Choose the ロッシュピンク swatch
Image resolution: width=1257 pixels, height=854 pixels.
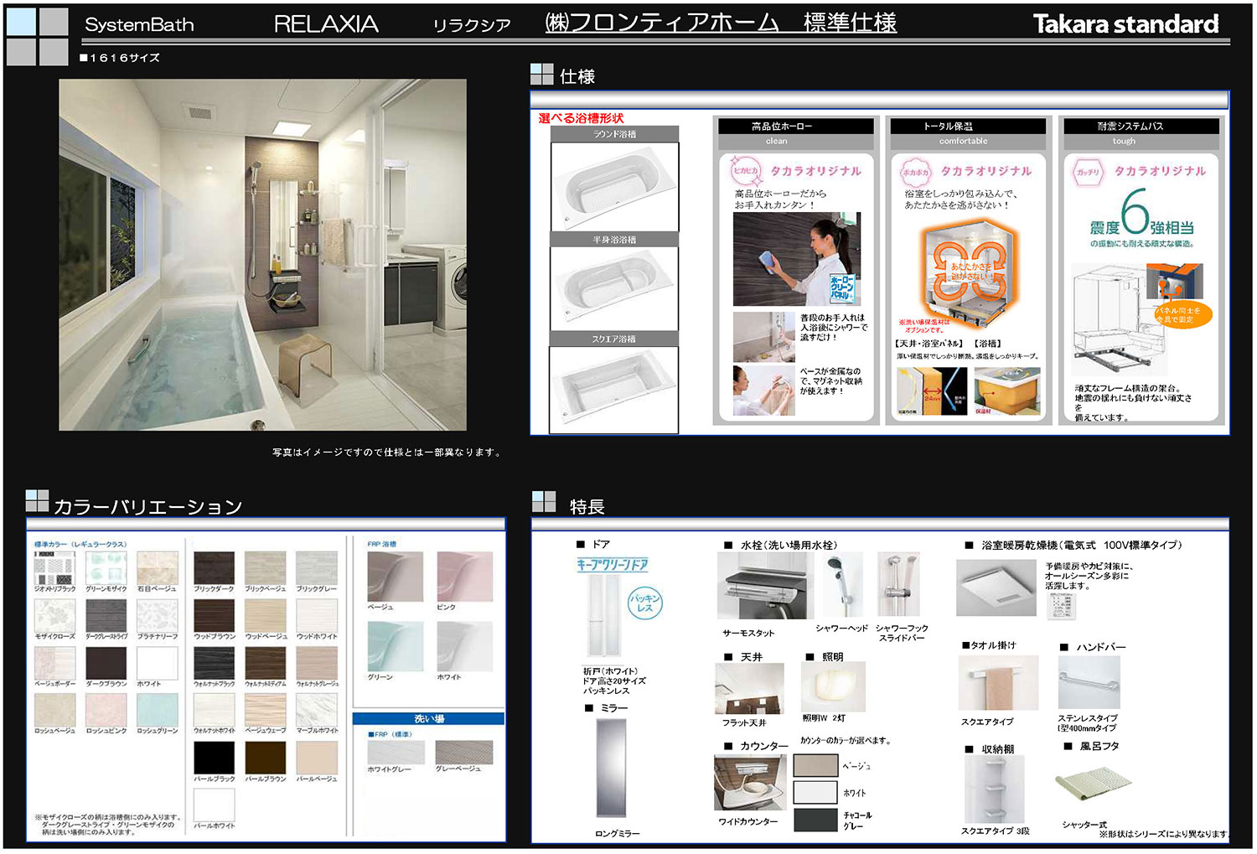pos(106,710)
